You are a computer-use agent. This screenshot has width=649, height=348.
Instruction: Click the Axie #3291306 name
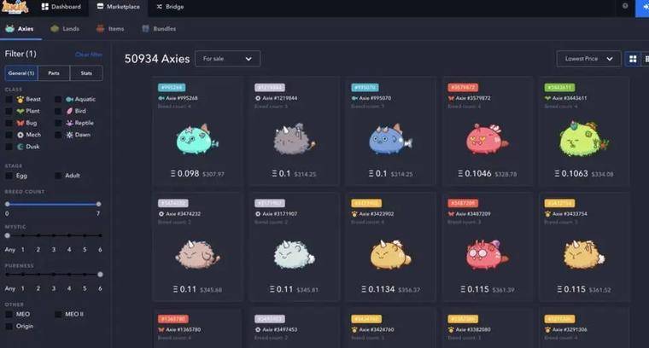pos(570,330)
